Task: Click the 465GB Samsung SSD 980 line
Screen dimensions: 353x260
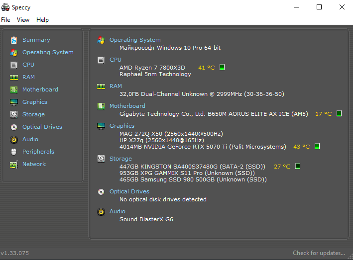Action: pos(193,179)
